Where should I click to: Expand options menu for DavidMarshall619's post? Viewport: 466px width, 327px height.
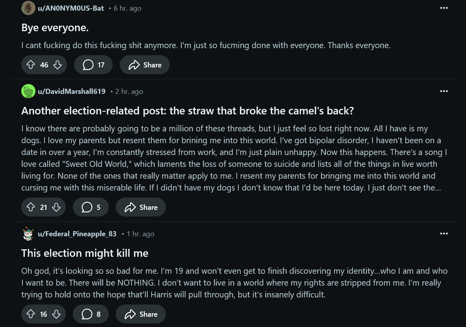(444, 92)
